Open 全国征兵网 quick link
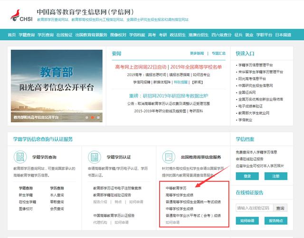The height and width of the screenshot is (238, 304). click(247, 92)
